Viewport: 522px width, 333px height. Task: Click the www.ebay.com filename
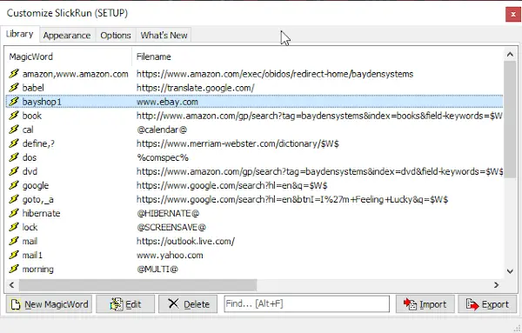(x=167, y=102)
